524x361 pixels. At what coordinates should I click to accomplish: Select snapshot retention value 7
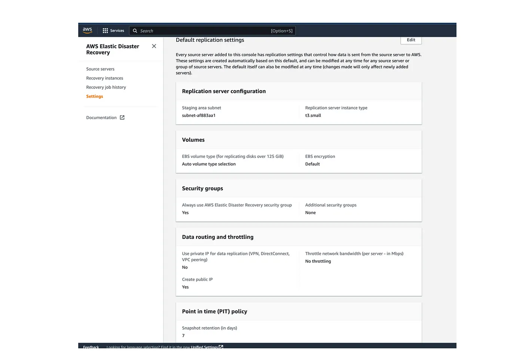pyautogui.click(x=183, y=336)
